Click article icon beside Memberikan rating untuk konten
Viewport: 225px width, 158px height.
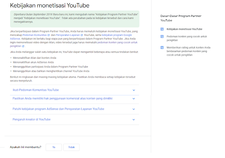[162, 48]
